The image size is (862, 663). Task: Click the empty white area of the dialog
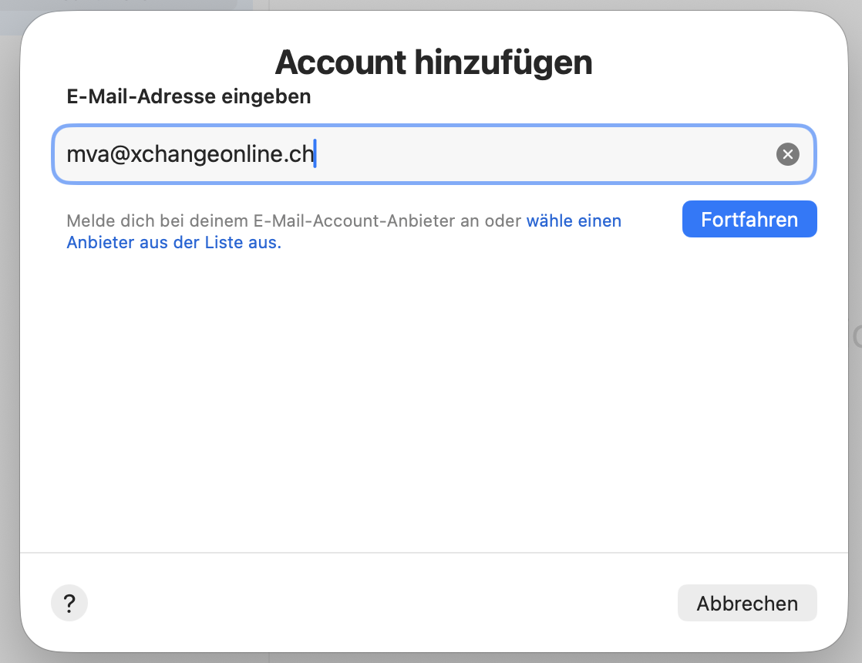click(x=432, y=401)
